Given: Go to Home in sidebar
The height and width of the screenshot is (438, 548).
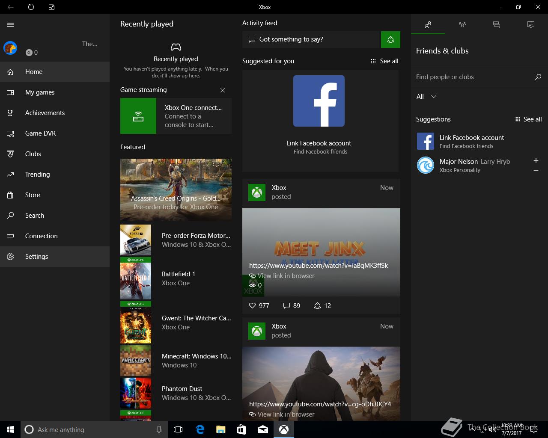Looking at the screenshot, I should (x=55, y=72).
